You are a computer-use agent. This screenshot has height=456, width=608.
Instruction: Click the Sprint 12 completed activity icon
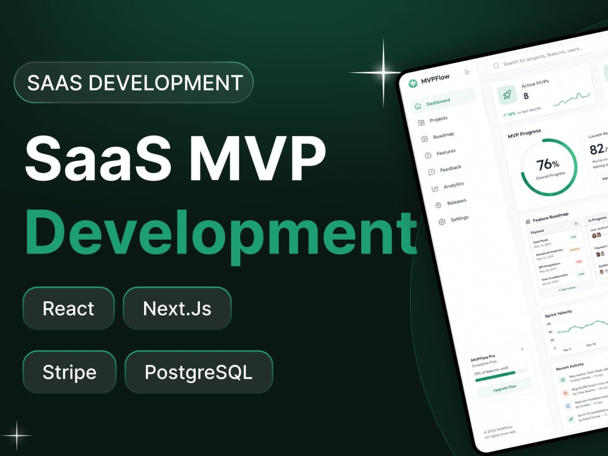coord(571,419)
